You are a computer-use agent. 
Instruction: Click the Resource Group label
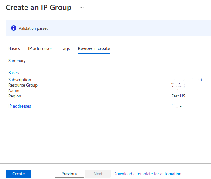pos(23,85)
